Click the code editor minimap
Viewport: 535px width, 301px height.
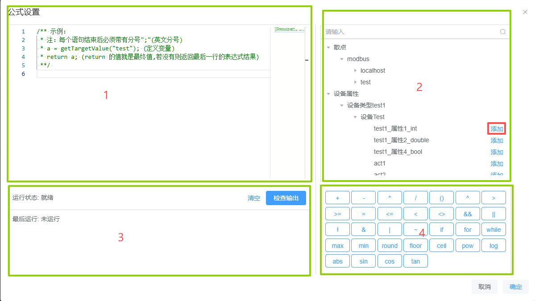pyautogui.click(x=290, y=102)
